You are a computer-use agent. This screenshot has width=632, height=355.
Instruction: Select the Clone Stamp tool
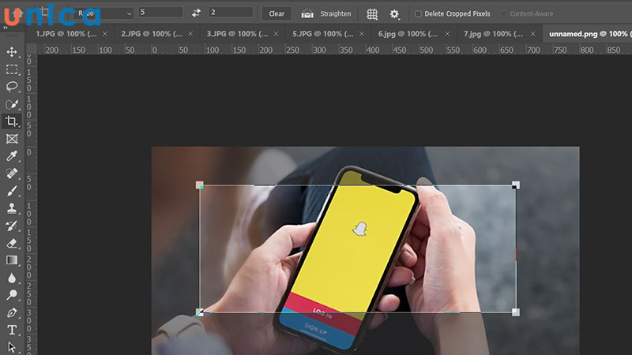[12, 208]
